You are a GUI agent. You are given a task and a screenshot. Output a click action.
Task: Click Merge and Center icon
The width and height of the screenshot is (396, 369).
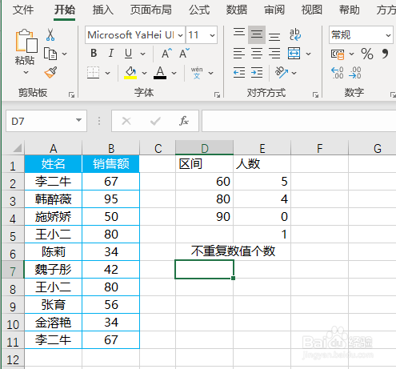[x=294, y=54]
